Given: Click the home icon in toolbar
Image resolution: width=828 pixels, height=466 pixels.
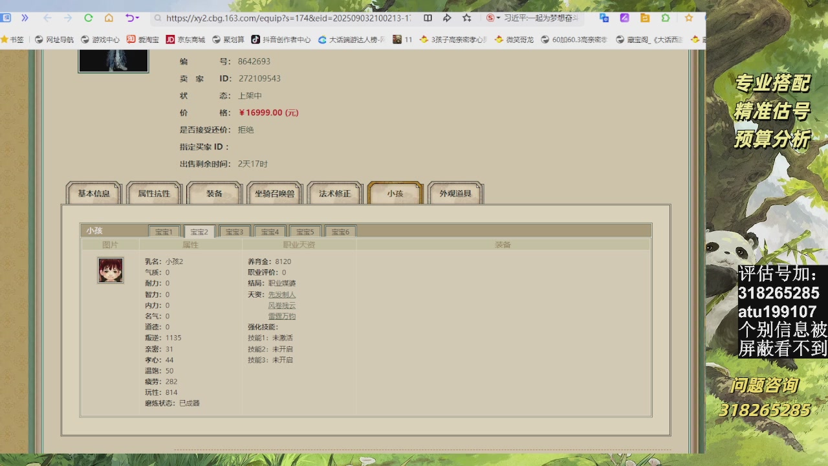Looking at the screenshot, I should click(109, 18).
